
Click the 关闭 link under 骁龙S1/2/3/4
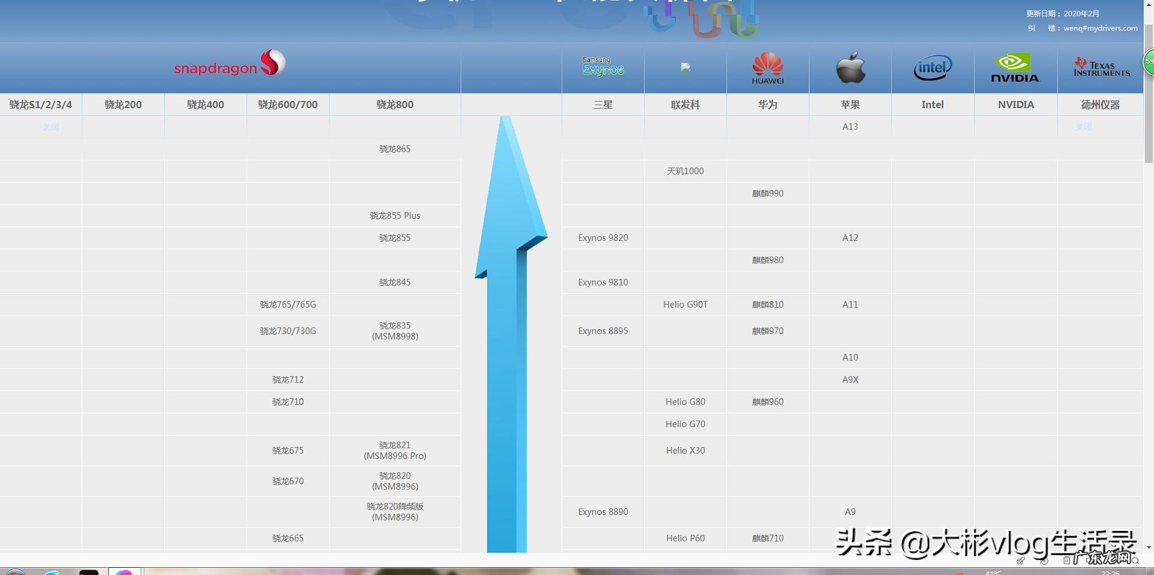coord(51,127)
